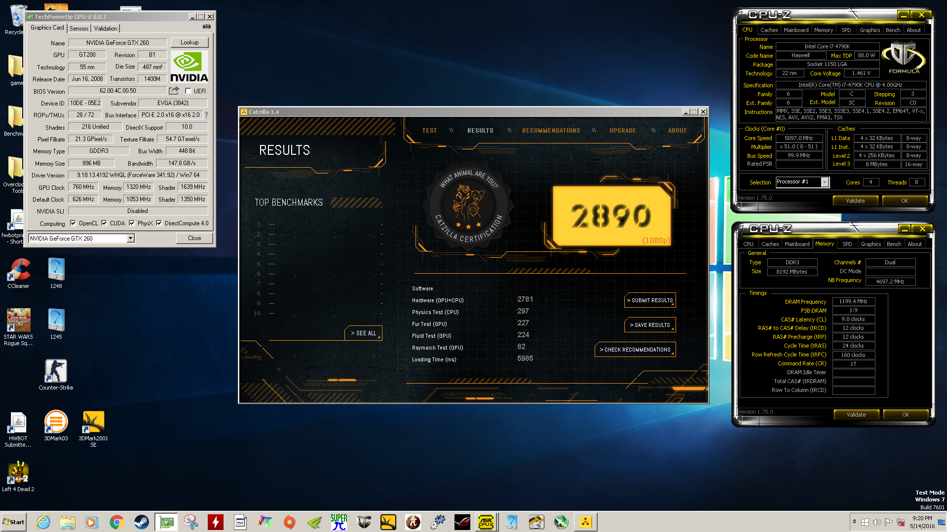947x532 pixels.
Task: Click the Lookup button in GPU-Z
Action: [189, 42]
